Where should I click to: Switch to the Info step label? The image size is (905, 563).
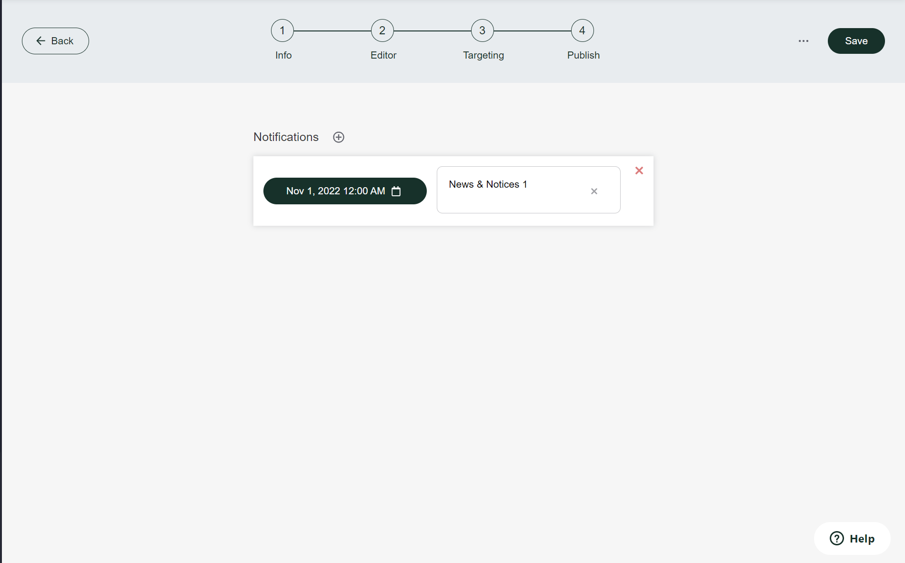click(x=283, y=55)
